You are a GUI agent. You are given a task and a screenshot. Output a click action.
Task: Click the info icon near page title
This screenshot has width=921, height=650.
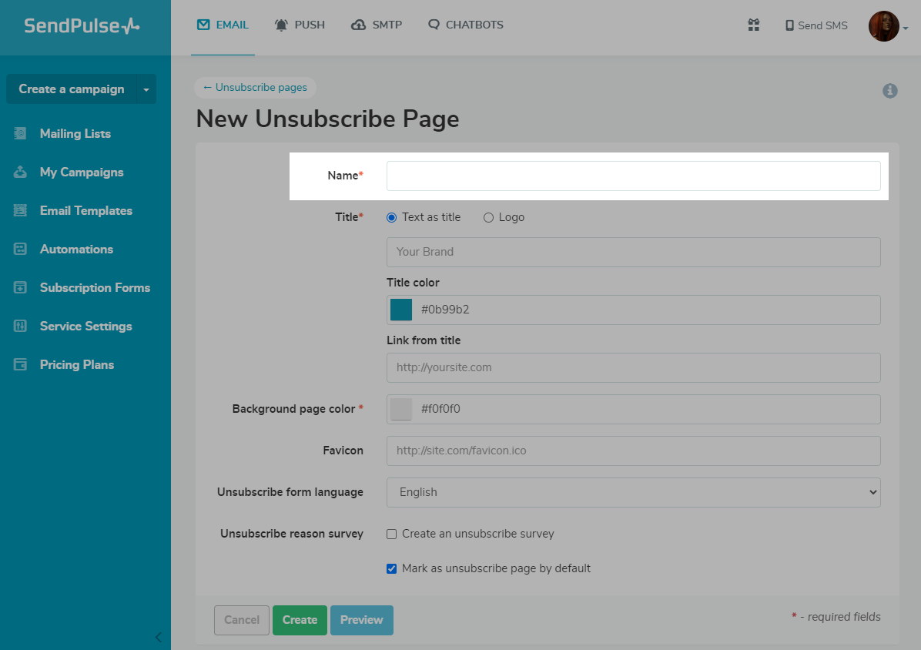tap(889, 91)
